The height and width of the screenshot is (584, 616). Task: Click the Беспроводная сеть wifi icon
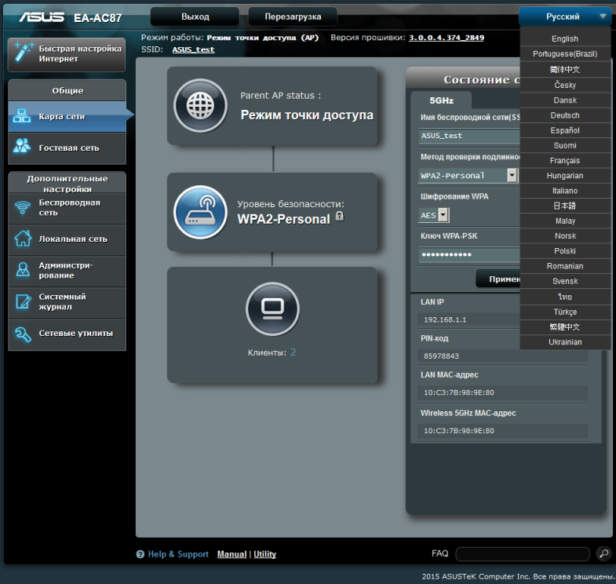click(x=23, y=207)
